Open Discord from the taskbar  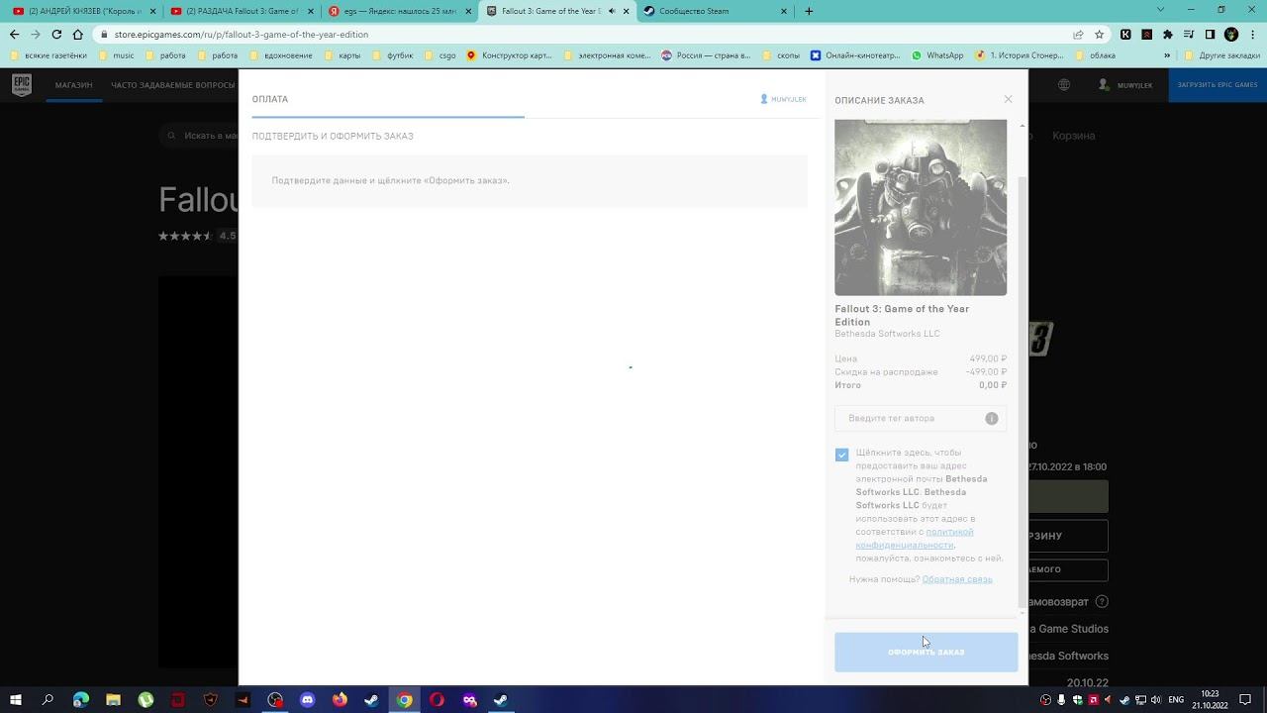(307, 700)
